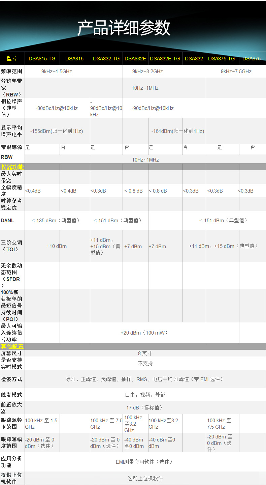Select the <-135 dBm(典型值) DANL value
Viewport: 266px width, 485px height.
tap(57, 221)
